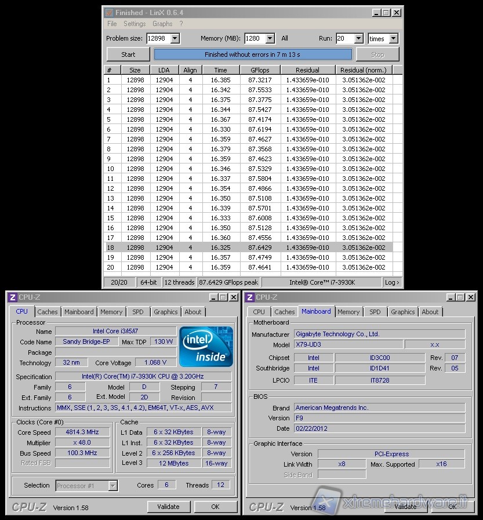Switch to Memory tab in right CPU-Z window

(x=348, y=312)
